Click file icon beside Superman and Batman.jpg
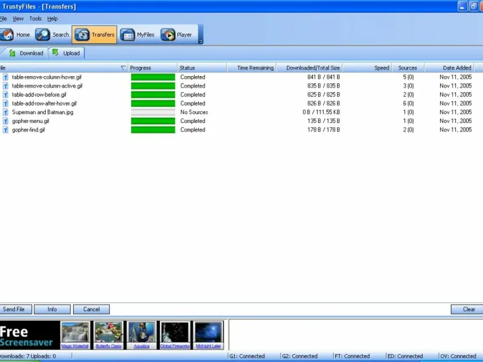The width and height of the screenshot is (483, 362). [5, 112]
